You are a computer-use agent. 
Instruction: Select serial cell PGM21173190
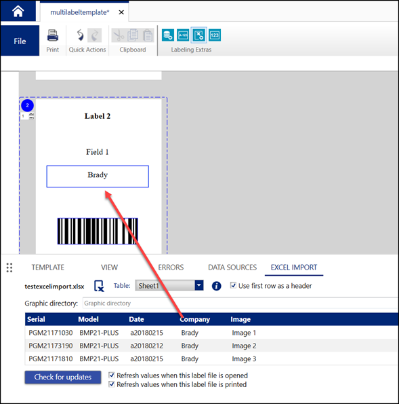(x=51, y=346)
